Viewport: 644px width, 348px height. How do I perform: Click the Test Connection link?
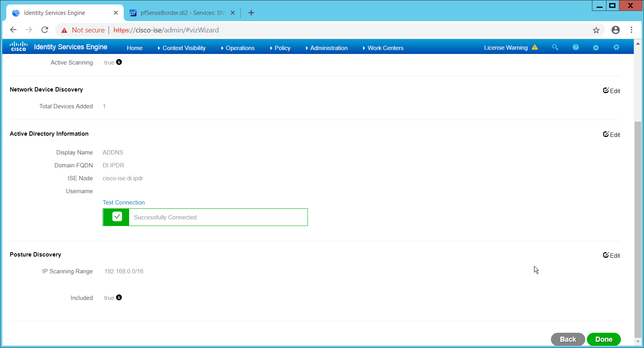tap(124, 203)
